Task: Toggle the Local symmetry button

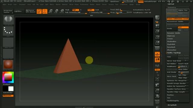Action: pos(157,60)
